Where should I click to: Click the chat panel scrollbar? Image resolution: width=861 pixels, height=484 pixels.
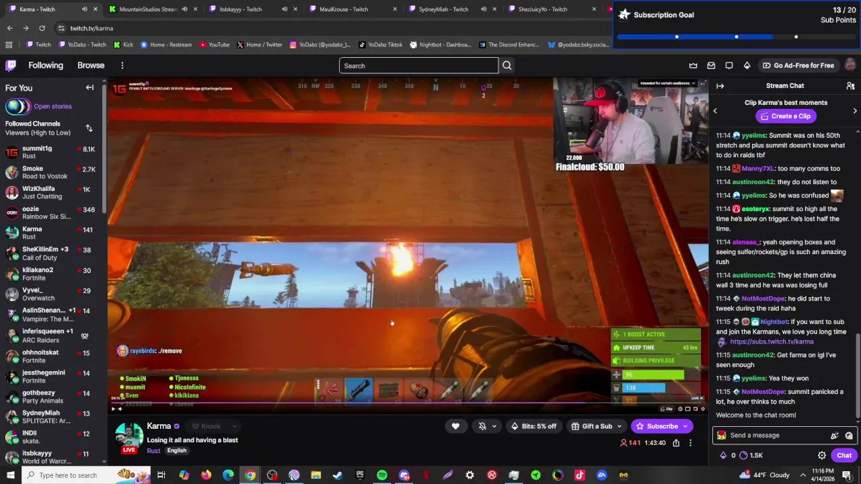[857, 376]
